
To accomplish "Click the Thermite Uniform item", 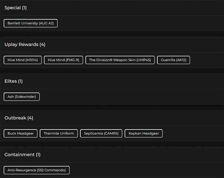I will tap(59, 133).
